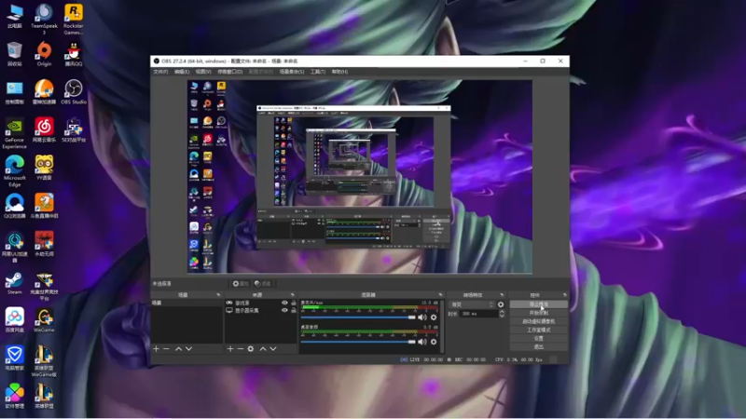Pop out the 混音器 dock panel
The height and width of the screenshot is (419, 746).
pyautogui.click(x=440, y=295)
